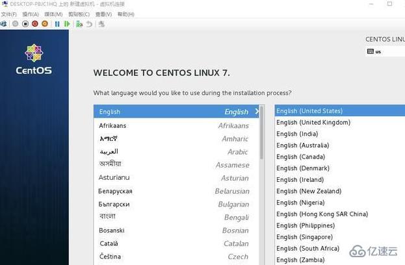
Task: Click the enhanced session toolbar icon
Action: click(x=101, y=24)
